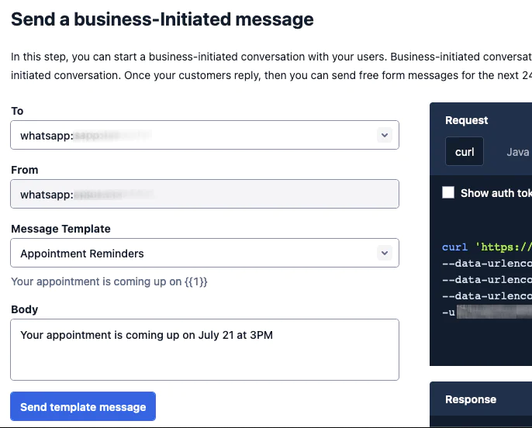Screen dimensions: 532x428
Task: Click the From field label
Action: (x=25, y=170)
